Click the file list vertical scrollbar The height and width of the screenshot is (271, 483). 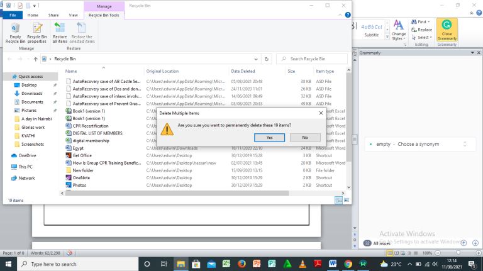click(348, 117)
